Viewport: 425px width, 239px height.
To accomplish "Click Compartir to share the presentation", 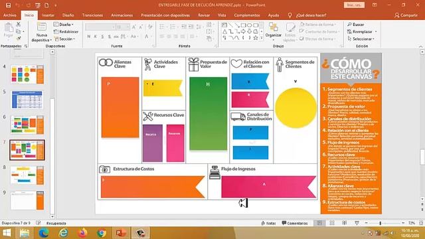I will 406,15.
